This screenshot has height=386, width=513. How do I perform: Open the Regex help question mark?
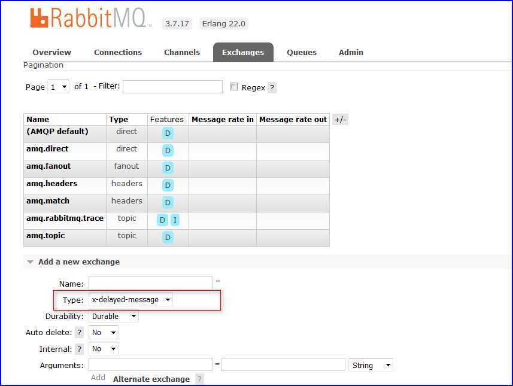[272, 87]
